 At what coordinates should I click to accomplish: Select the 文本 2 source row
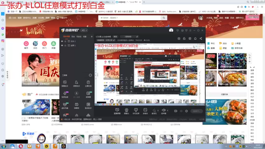[x=77, y=41]
